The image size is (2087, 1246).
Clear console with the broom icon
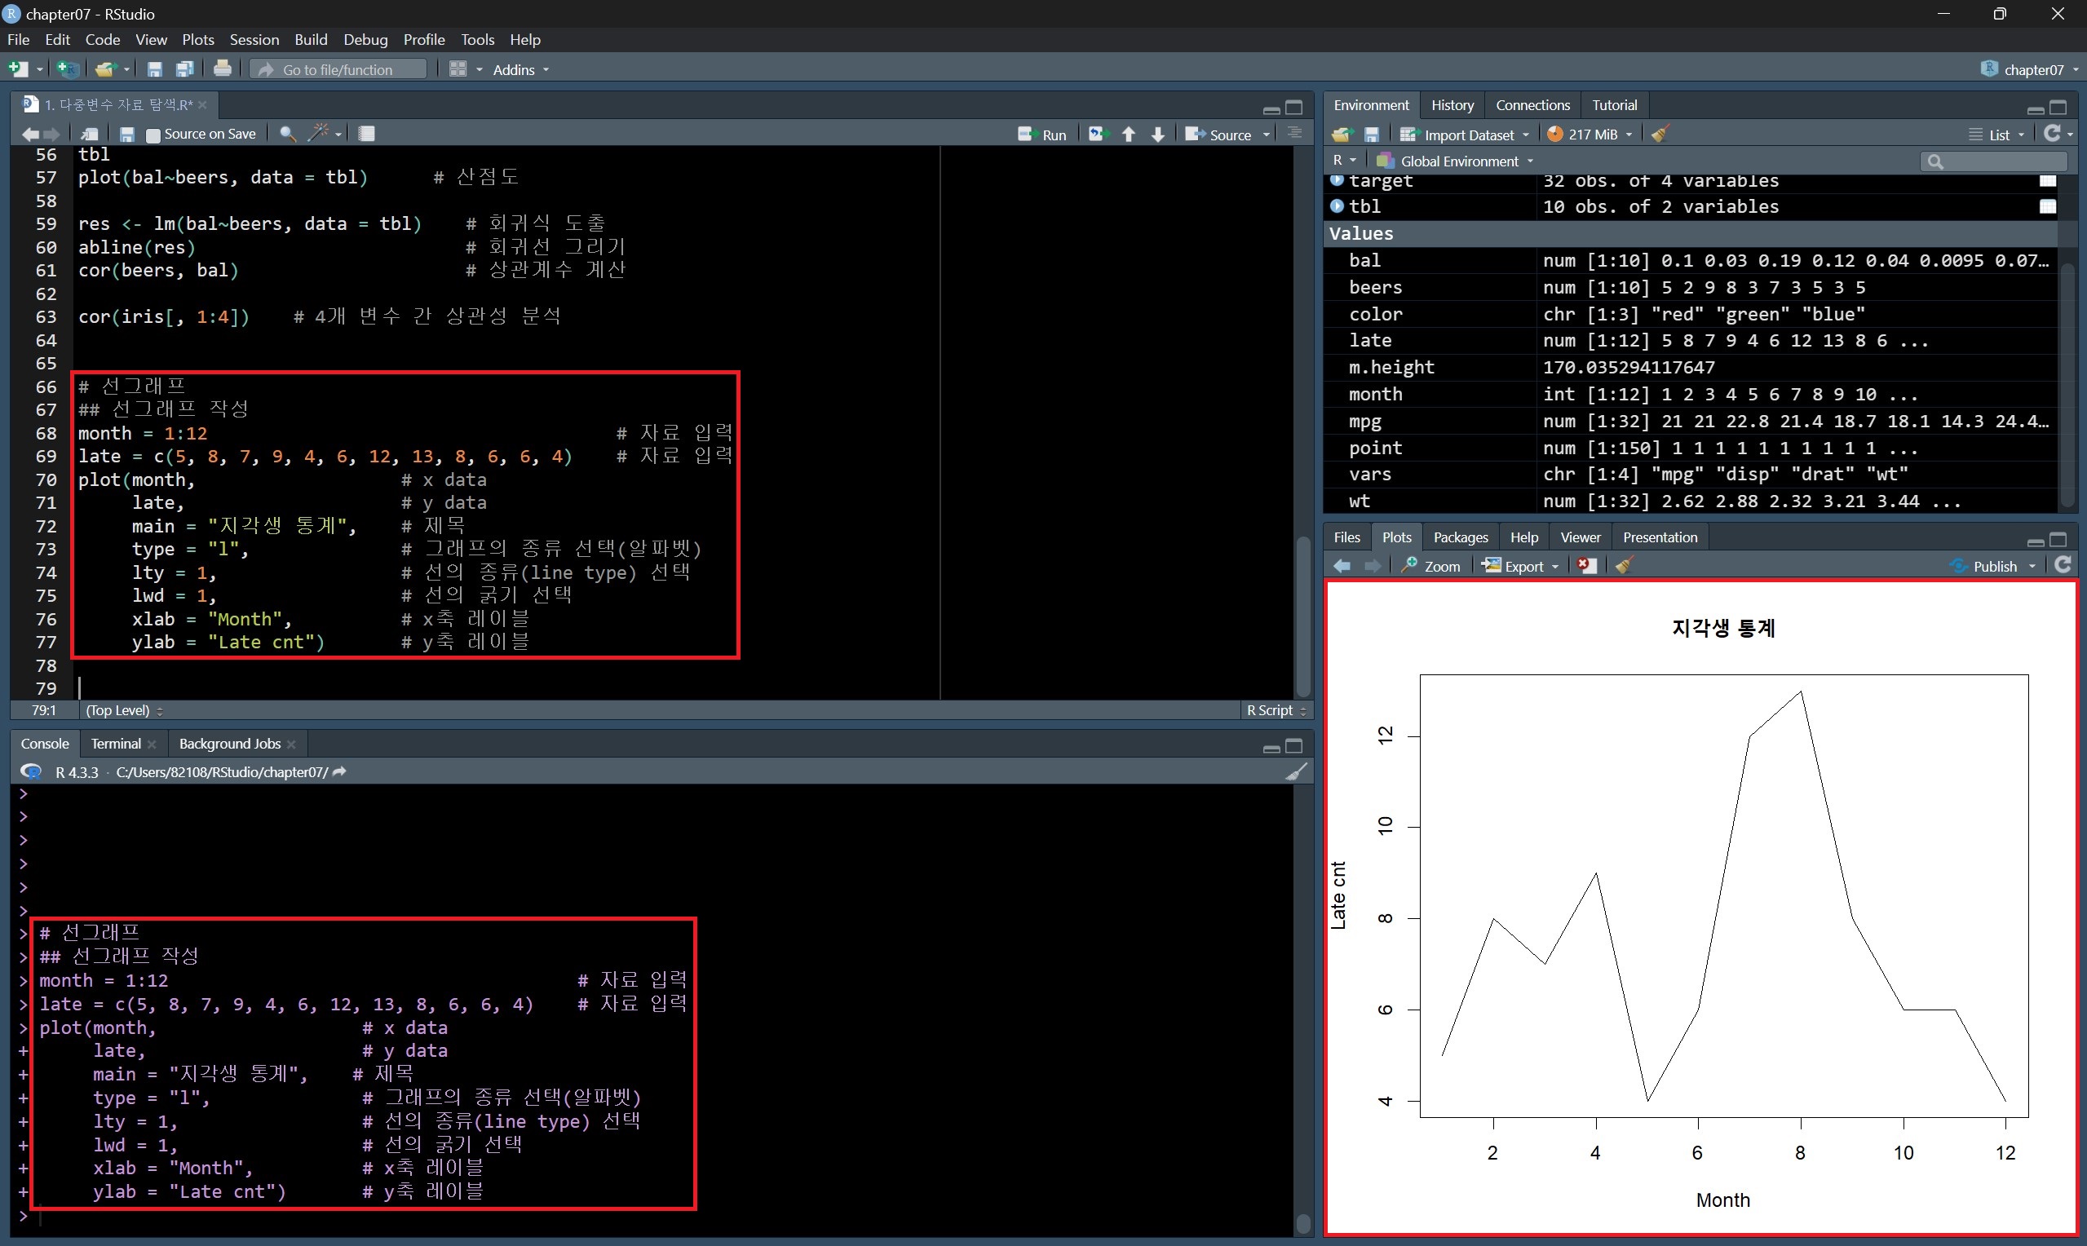click(x=1295, y=771)
